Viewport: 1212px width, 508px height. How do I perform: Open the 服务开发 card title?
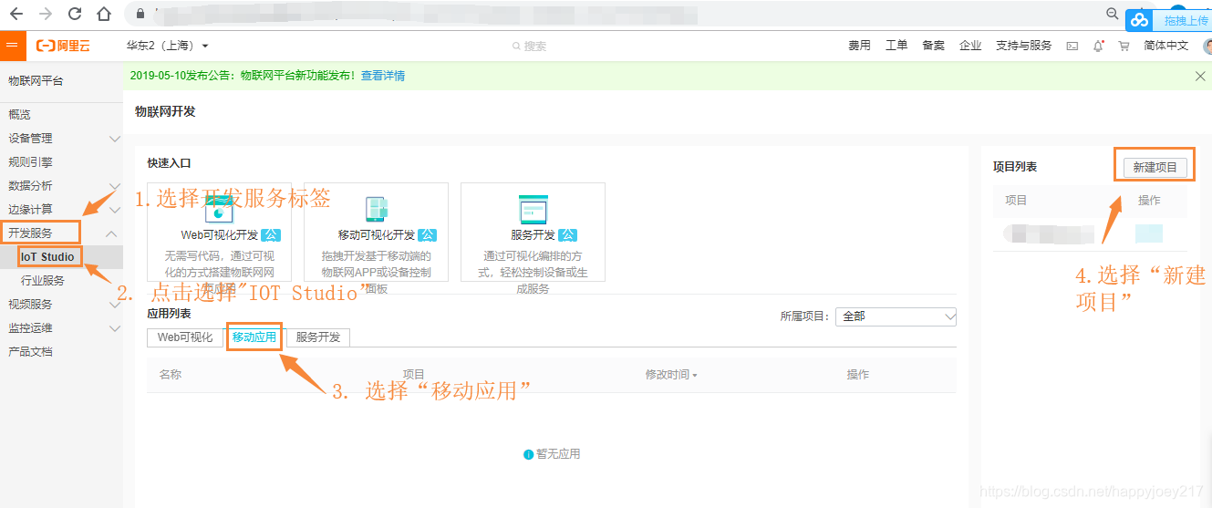[x=533, y=235]
